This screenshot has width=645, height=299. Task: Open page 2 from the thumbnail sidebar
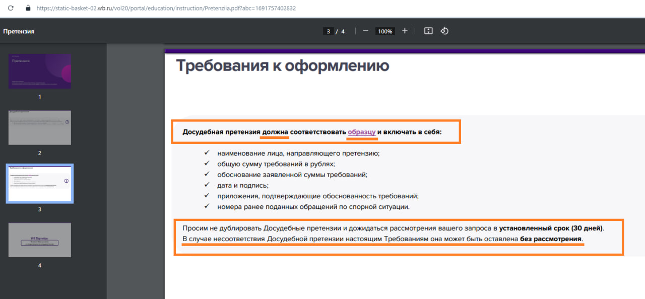tap(39, 127)
